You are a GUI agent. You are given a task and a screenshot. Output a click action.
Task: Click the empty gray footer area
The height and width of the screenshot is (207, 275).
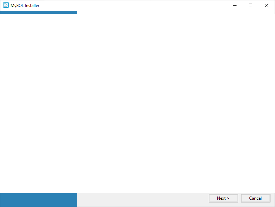[140, 200]
